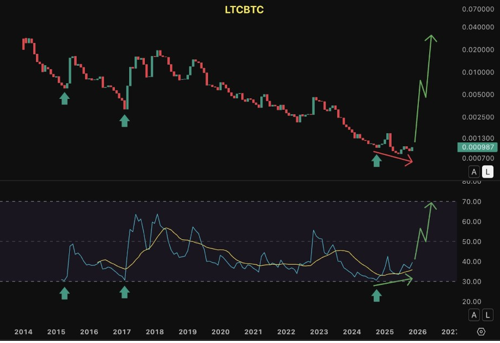The image size is (500, 343).
Task: Click the 20.00 RSI axis label
Action: 472,302
